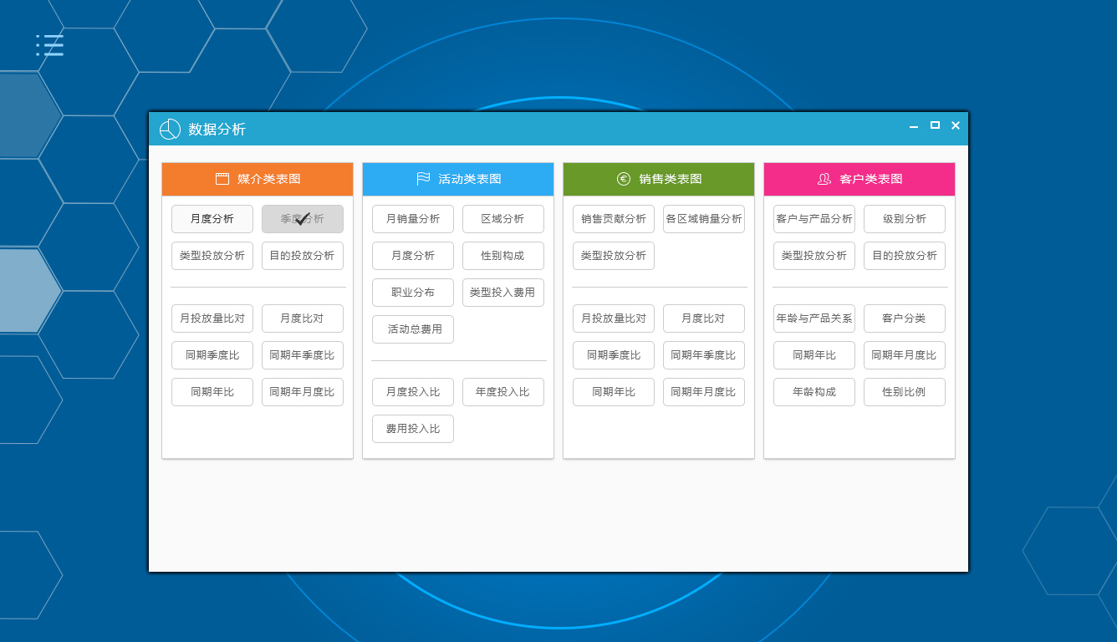Open 销售贡献分析 chart

(614, 219)
